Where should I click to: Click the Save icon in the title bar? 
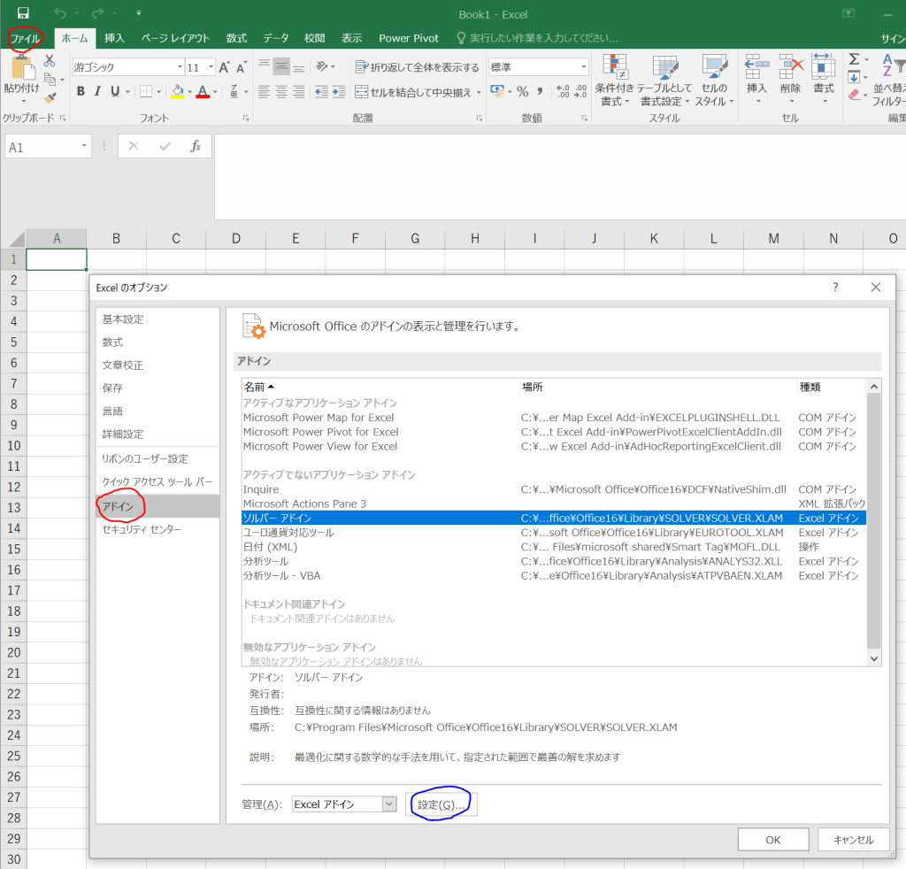pos(23,13)
